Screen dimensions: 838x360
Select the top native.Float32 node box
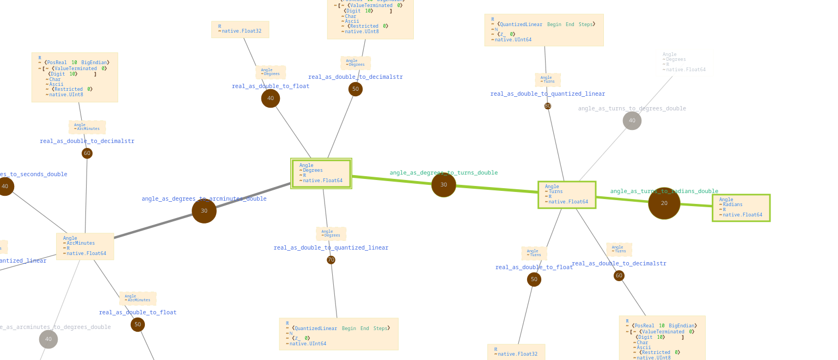[x=240, y=29]
